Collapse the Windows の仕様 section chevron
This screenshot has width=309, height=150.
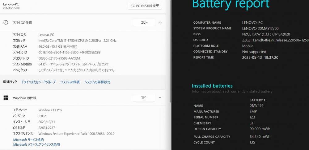pos(160,98)
